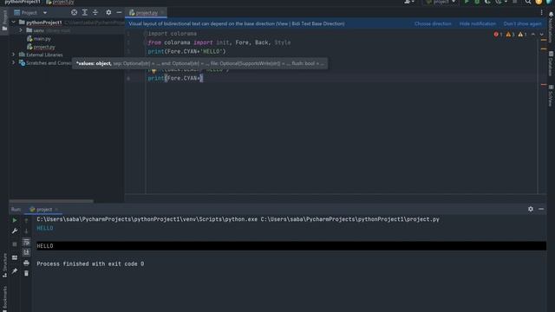Open Run panel gear settings
The height and width of the screenshot is (312, 555).
click(531, 209)
